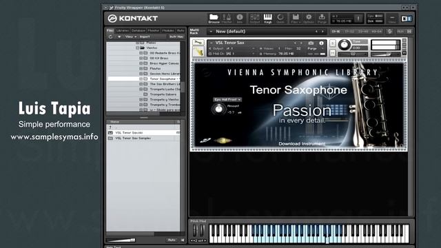The image size is (441, 248).
Task: Switch to the Database tab
Action: [x=139, y=30]
